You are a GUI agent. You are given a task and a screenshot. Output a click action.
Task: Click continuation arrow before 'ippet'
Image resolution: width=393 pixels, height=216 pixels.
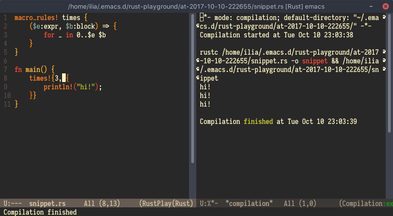coord(198,77)
